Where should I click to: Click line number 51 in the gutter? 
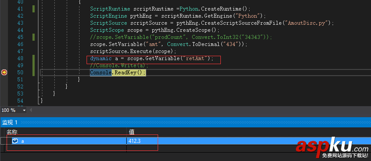click(x=20, y=80)
